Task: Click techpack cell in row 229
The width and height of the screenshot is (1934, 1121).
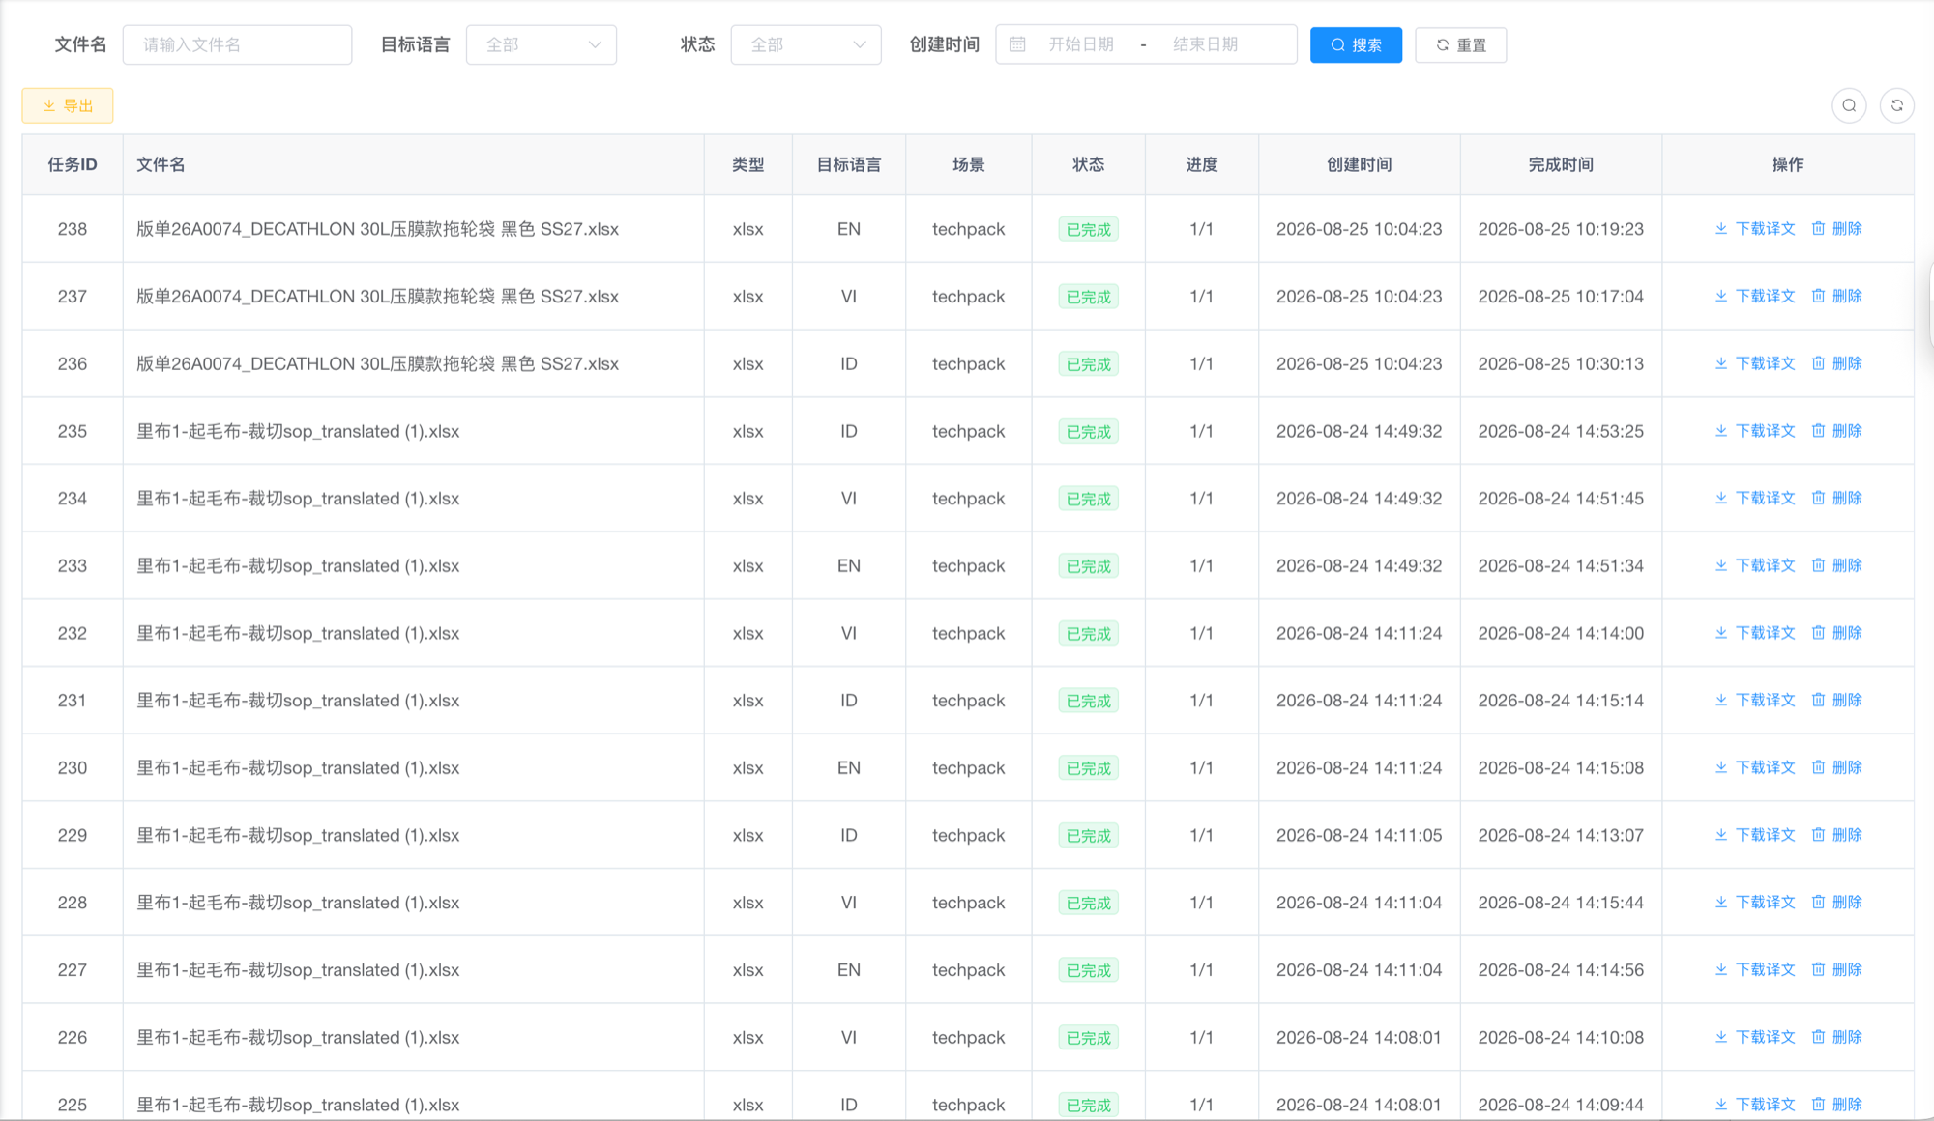Action: [x=968, y=835]
